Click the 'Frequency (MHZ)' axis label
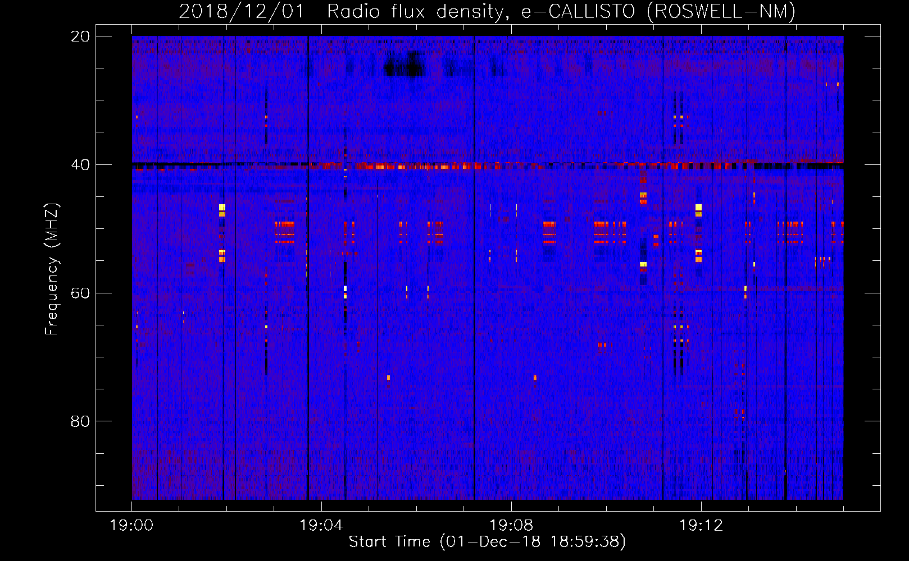This screenshot has height=561, width=909. 52,269
